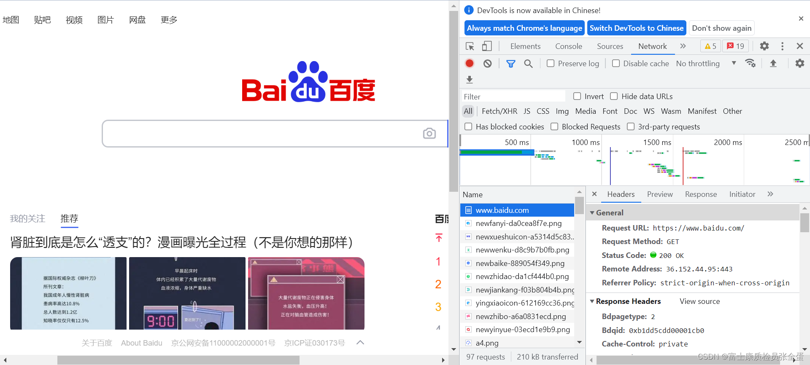
Task: Filter requests by Img type
Action: point(562,111)
